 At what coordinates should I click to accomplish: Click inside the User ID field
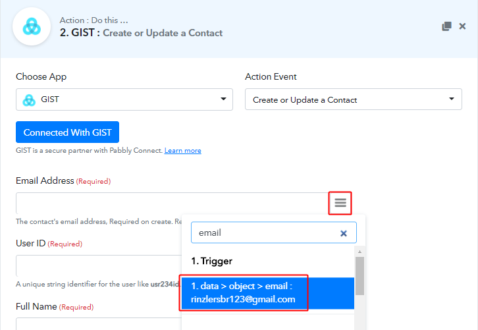point(99,266)
